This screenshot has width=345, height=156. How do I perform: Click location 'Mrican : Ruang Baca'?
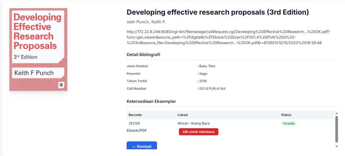(193, 123)
